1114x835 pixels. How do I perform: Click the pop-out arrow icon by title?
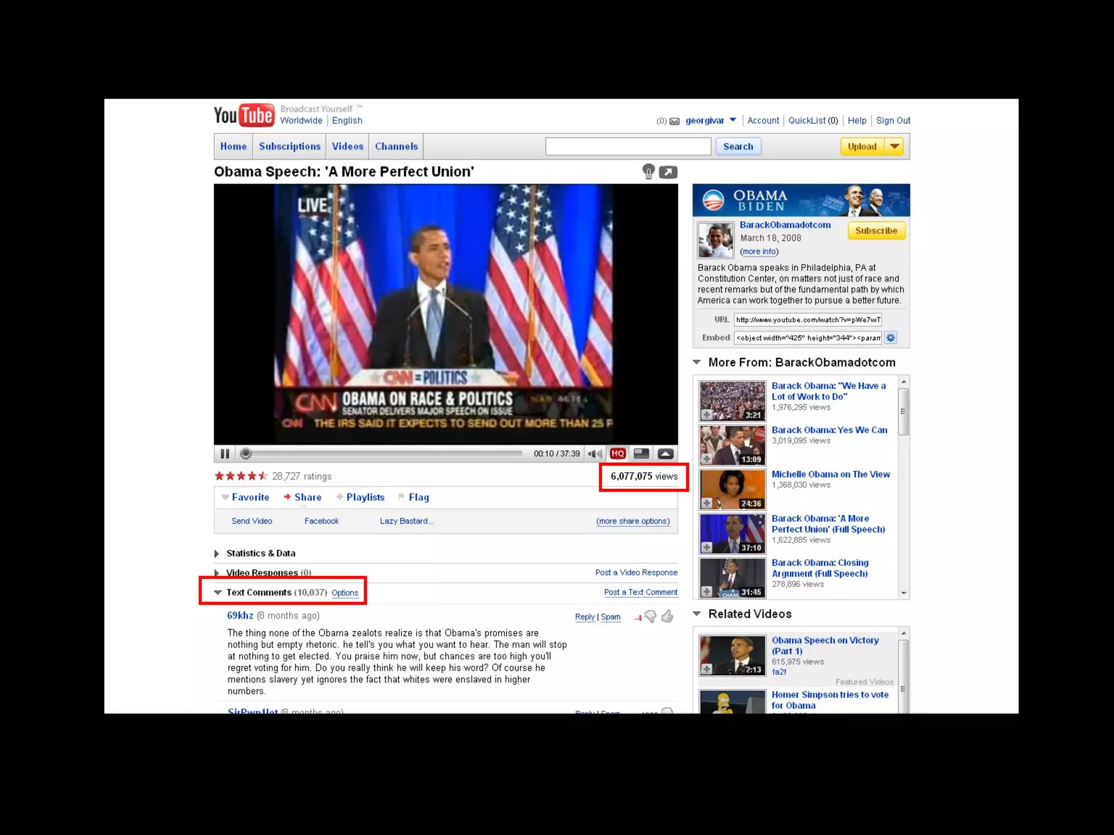668,172
